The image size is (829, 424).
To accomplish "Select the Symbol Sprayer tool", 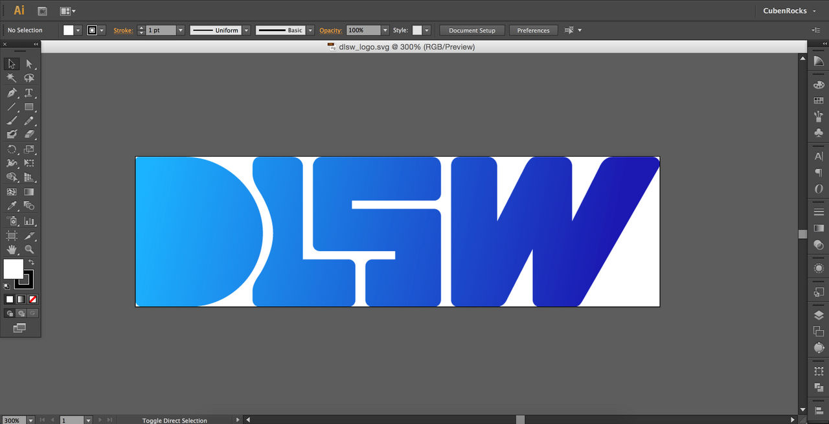I will [12, 221].
